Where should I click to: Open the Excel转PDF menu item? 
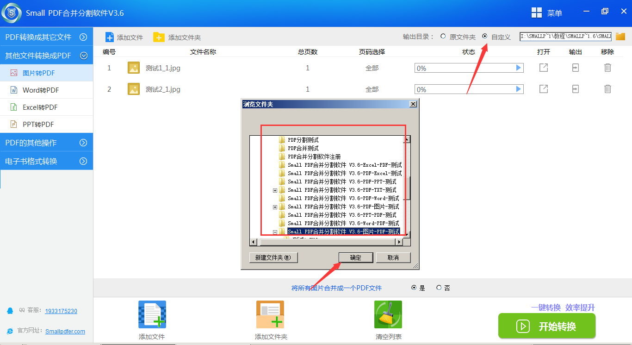pyautogui.click(x=46, y=107)
